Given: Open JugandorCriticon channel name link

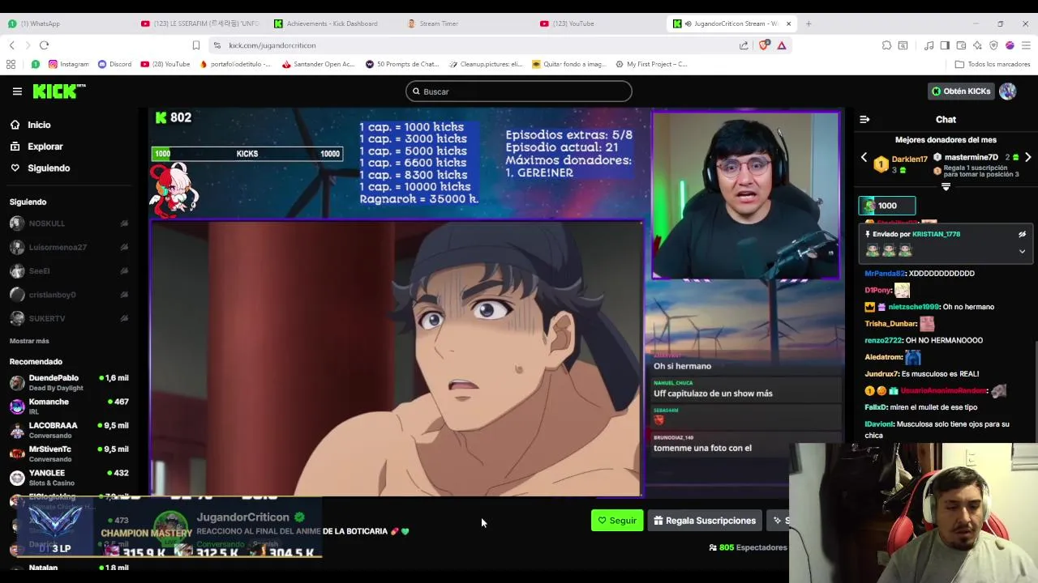Looking at the screenshot, I should click(x=242, y=517).
